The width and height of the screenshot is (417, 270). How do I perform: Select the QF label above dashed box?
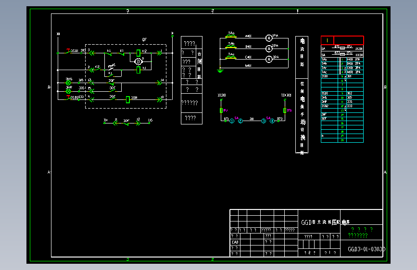144,39
